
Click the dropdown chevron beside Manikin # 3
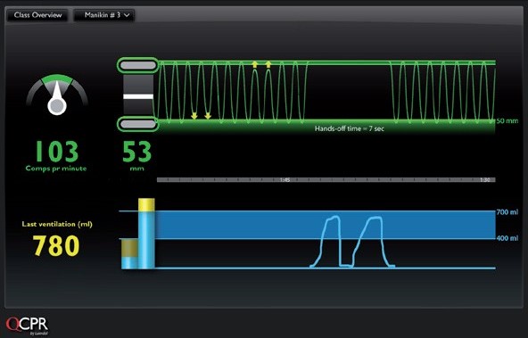127,15
